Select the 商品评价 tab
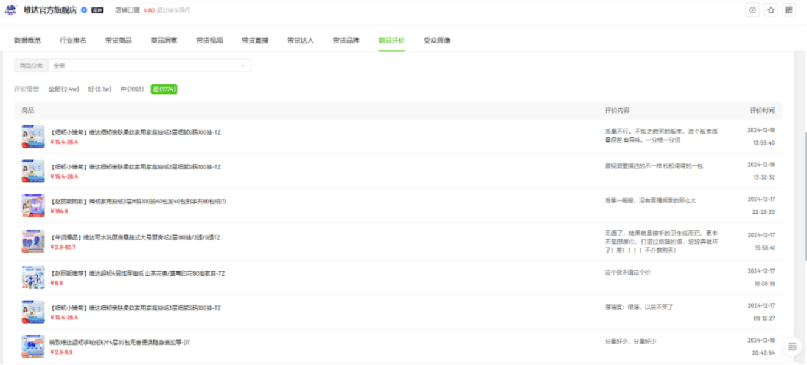Screen dimensions: 807x365 coord(391,41)
